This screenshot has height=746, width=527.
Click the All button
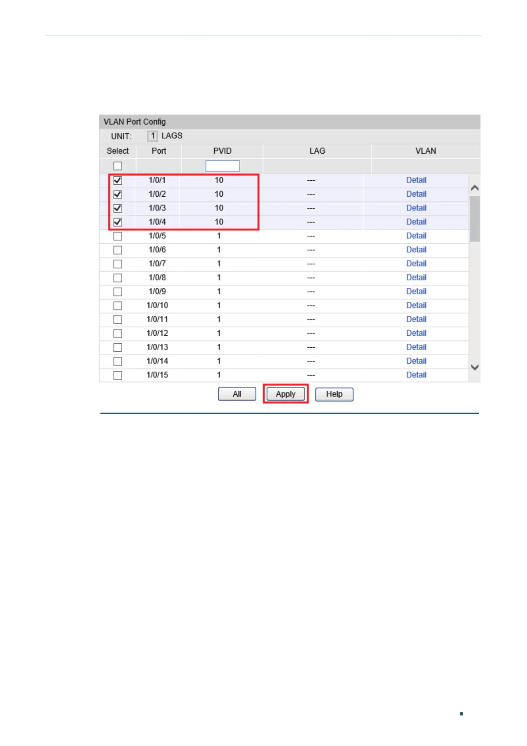[237, 394]
